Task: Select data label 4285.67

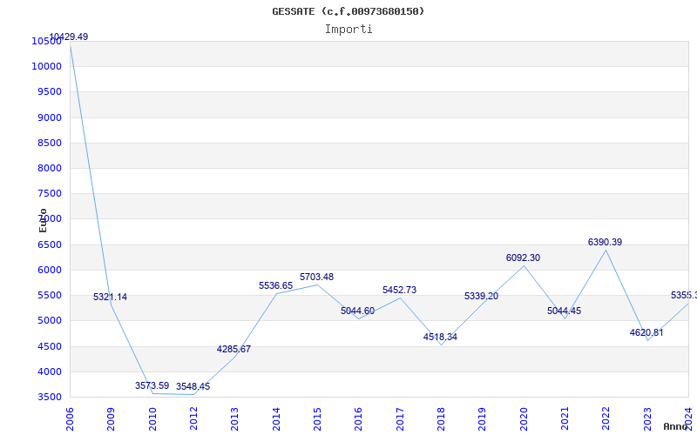Action: pyautogui.click(x=233, y=350)
